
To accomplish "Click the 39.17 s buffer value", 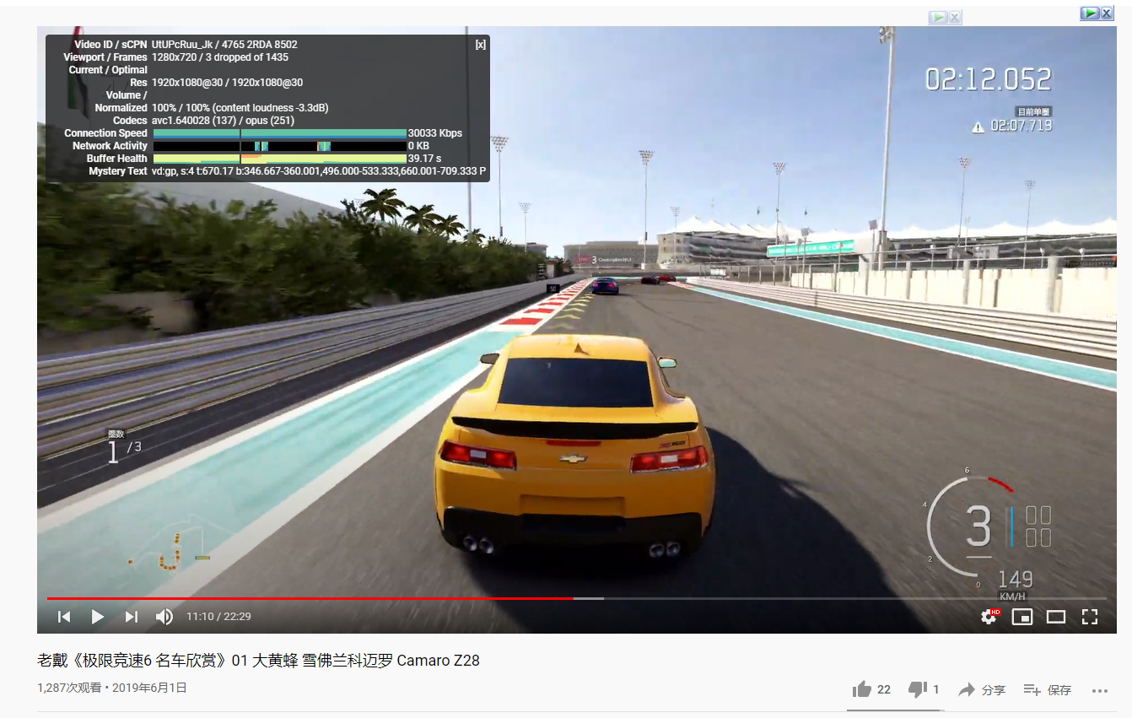I will [x=426, y=159].
